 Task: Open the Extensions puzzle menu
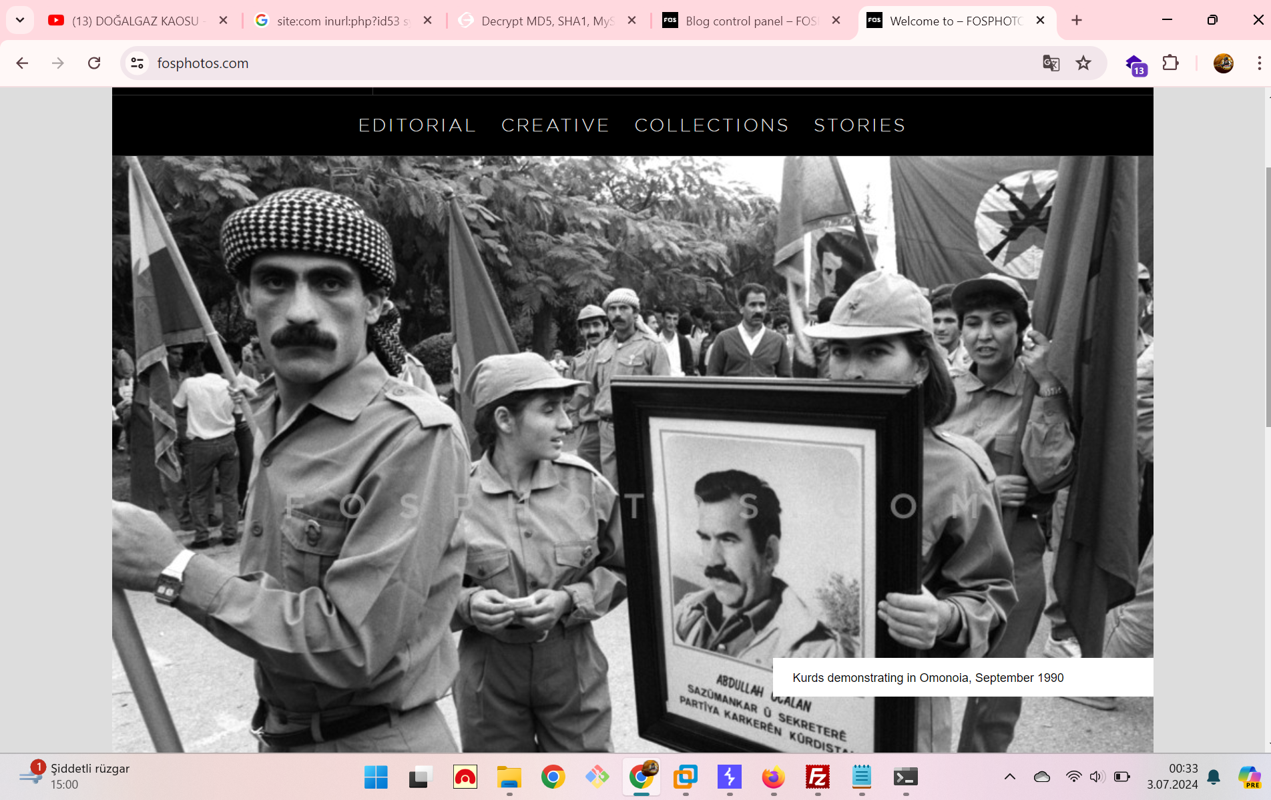click(1171, 63)
